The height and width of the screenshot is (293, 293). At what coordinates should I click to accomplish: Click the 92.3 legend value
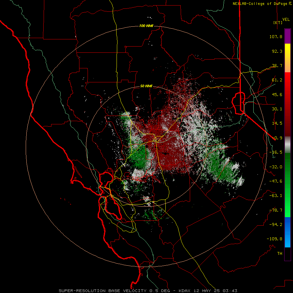pyautogui.click(x=277, y=51)
